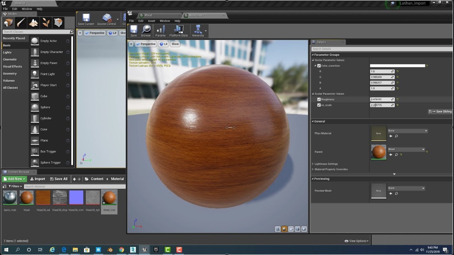454x255 pixels.
Task: Toggle Lit view mode in material preview
Action: tap(164, 44)
